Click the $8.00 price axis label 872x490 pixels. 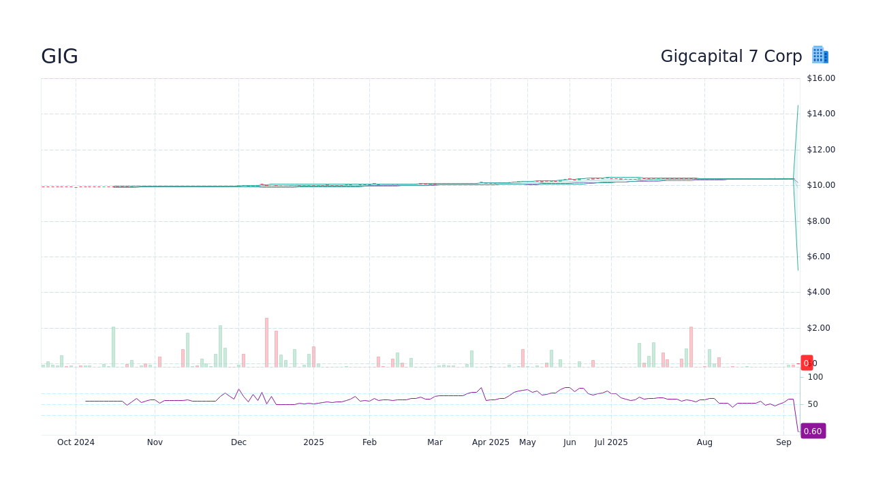coord(818,221)
